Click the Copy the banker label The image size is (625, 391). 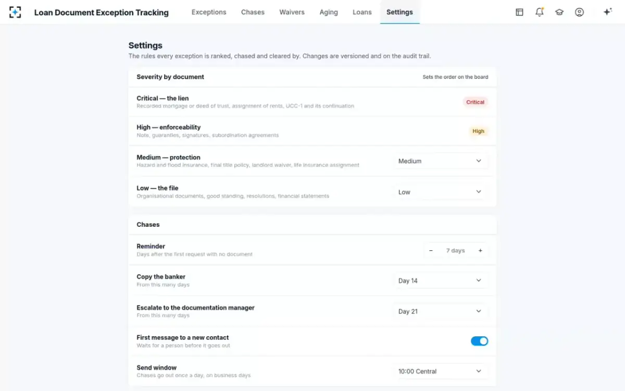click(x=161, y=277)
